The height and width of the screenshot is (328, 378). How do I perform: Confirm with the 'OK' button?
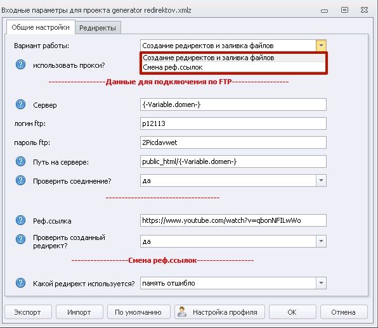(x=292, y=312)
